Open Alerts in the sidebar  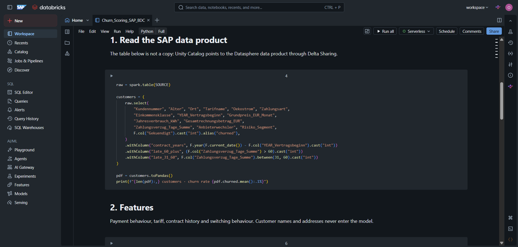30,110
